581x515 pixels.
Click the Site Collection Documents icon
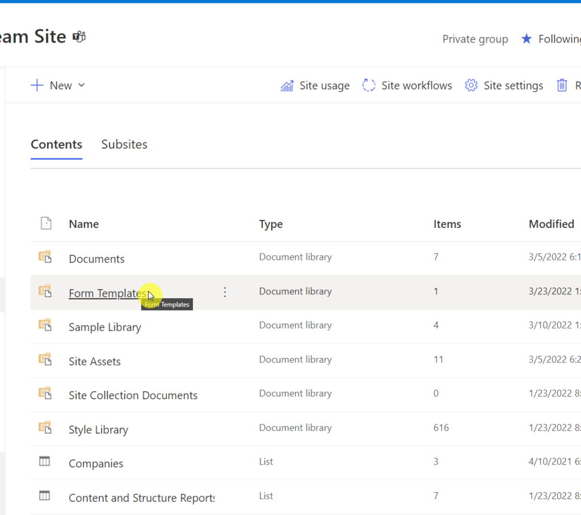45,393
